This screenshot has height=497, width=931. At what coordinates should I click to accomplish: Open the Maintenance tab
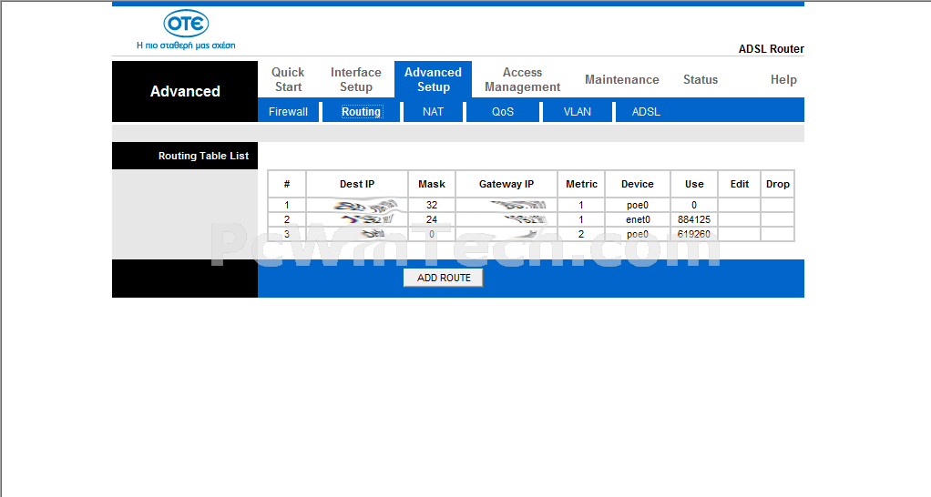pos(621,79)
